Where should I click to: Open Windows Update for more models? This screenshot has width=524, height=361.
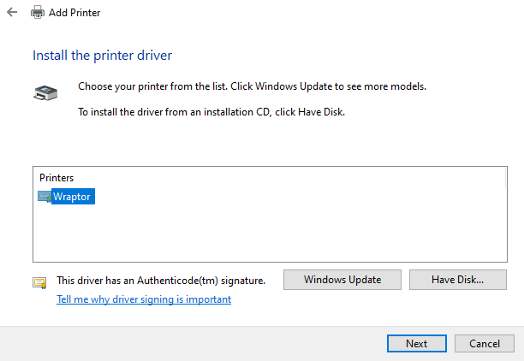[x=342, y=280]
